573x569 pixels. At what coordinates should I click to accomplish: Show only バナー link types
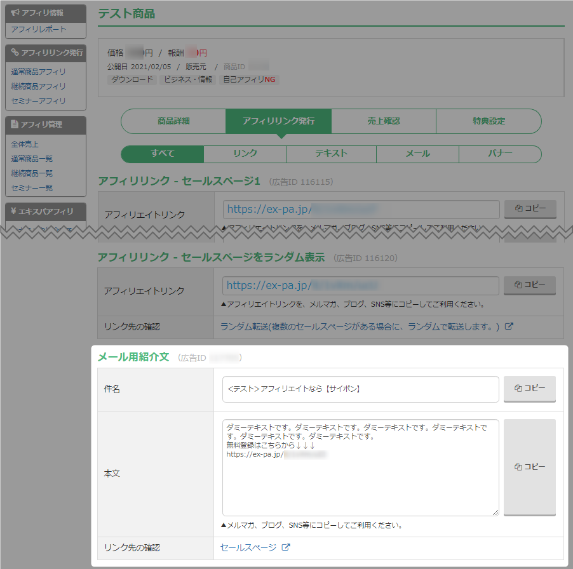[x=499, y=154]
